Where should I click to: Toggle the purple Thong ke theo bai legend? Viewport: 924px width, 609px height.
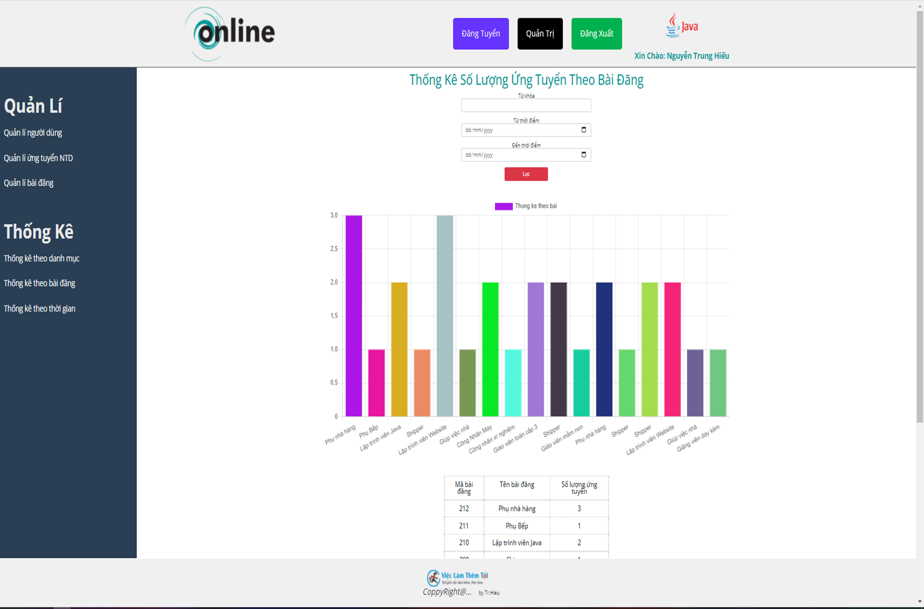(x=526, y=206)
